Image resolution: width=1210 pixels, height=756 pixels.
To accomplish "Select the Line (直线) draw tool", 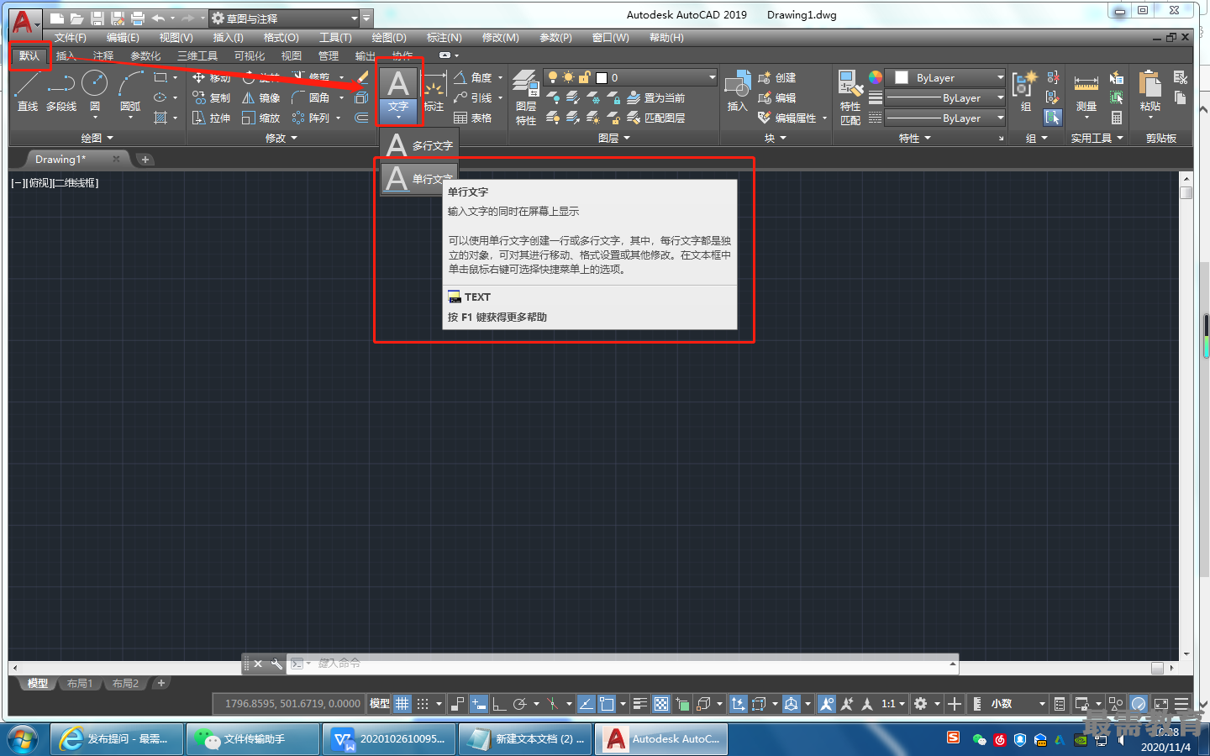I will point(27,91).
